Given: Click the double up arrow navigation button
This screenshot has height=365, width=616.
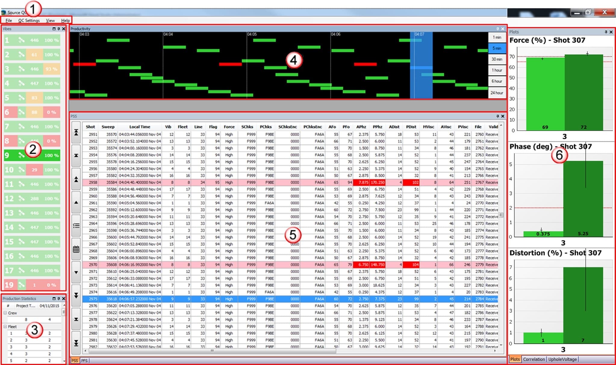Looking at the screenshot, I should point(76,179).
